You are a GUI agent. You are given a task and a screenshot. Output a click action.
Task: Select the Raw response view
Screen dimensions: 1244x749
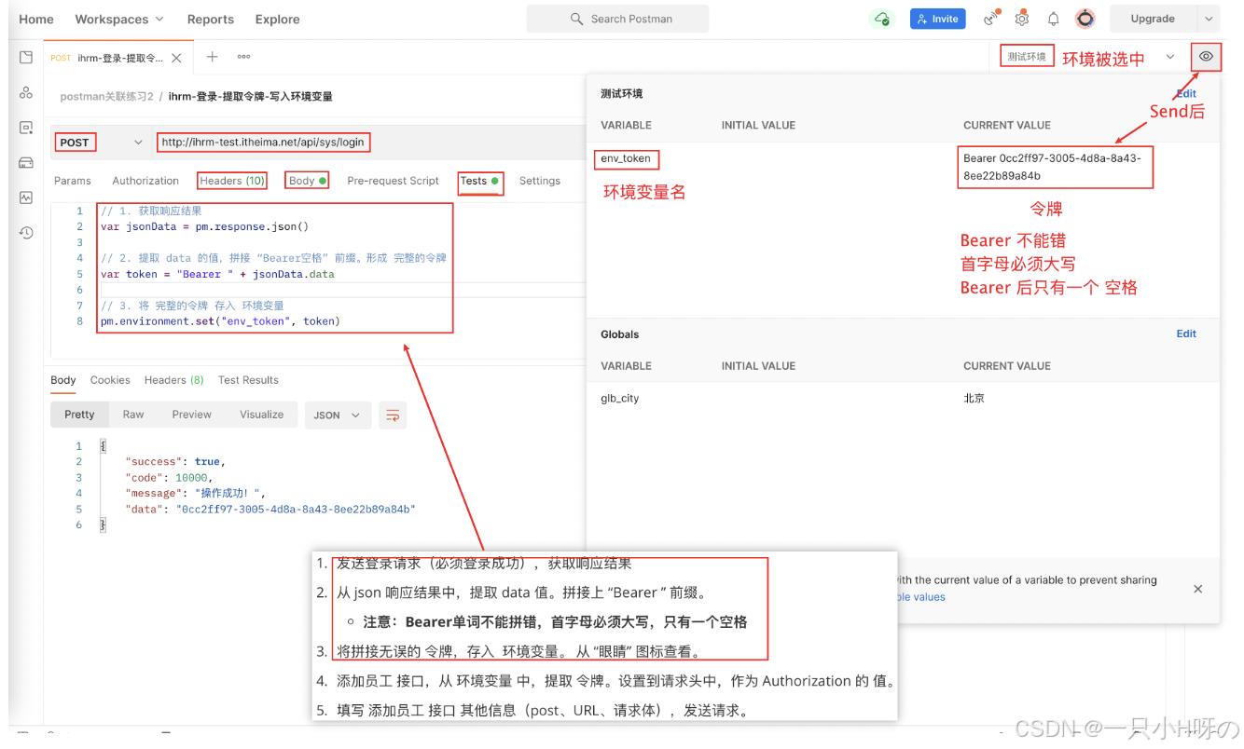click(x=133, y=415)
